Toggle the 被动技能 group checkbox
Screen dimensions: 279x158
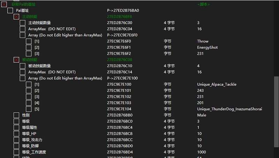point(16,60)
